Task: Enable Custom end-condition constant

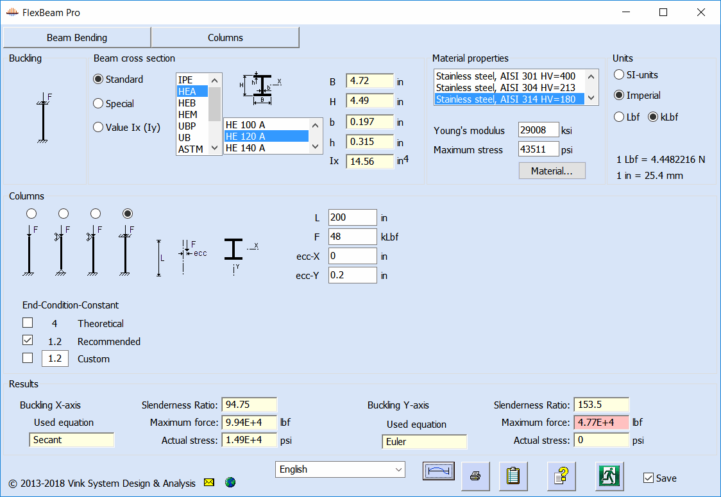Action: (x=28, y=358)
